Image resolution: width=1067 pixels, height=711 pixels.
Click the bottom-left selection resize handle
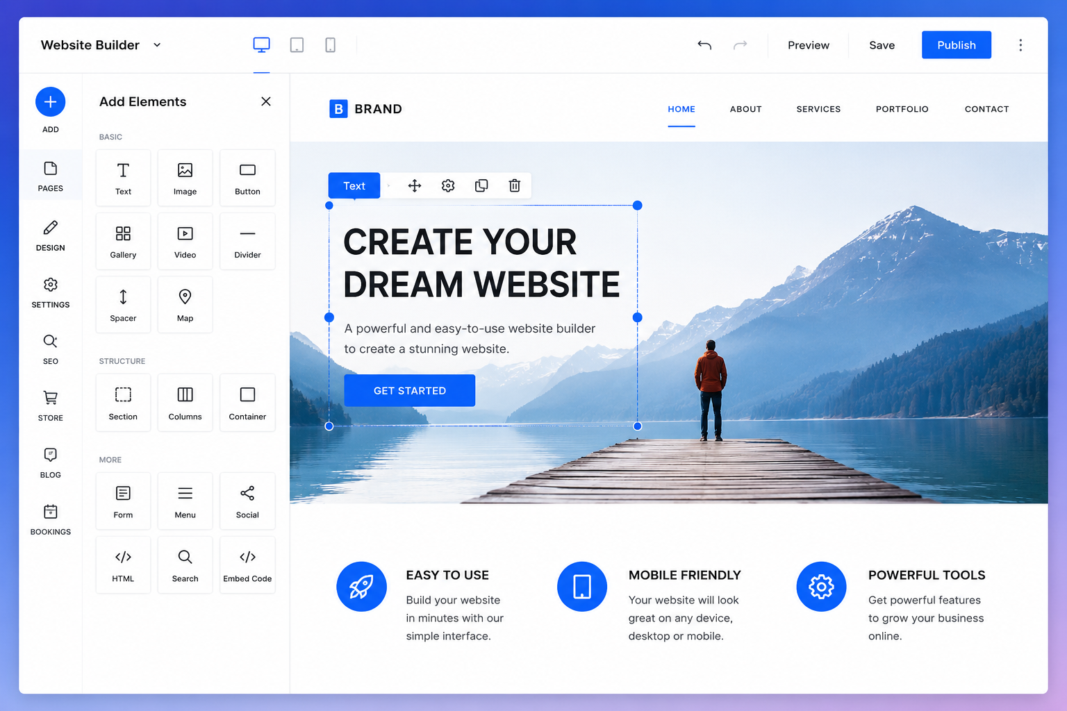pos(329,426)
